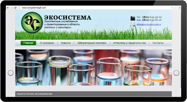Reload the page with the refresh icon
187x102 pixels.
click(x=15, y=8)
